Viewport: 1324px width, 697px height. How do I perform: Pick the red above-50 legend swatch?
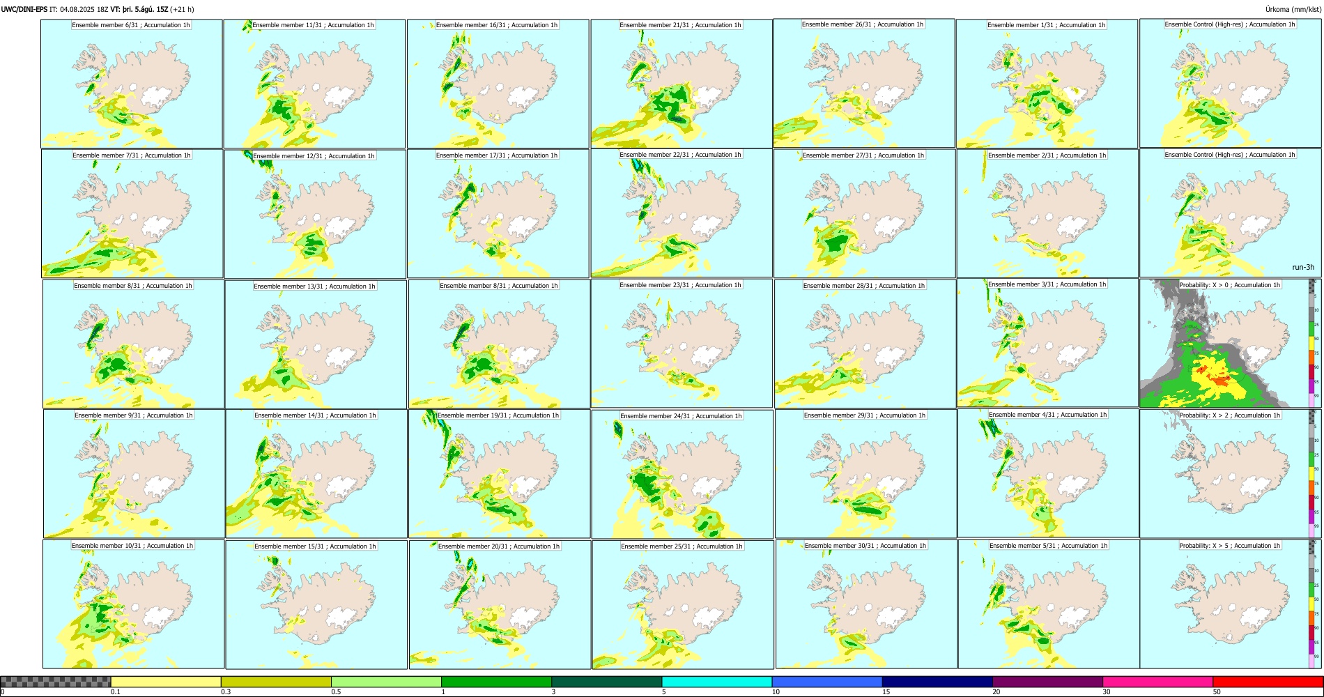1268,682
